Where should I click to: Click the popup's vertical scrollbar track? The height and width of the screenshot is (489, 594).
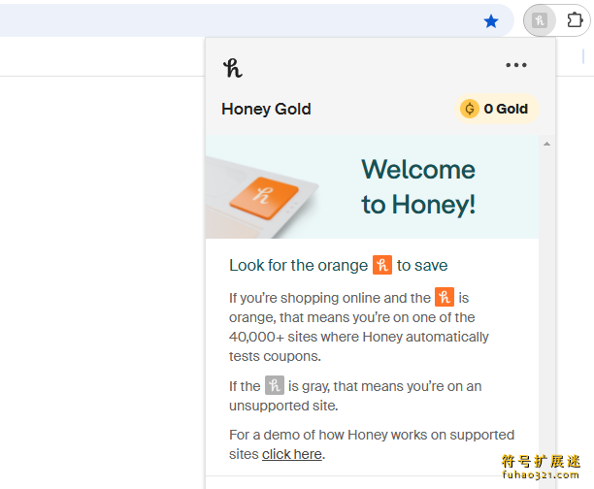(546, 310)
